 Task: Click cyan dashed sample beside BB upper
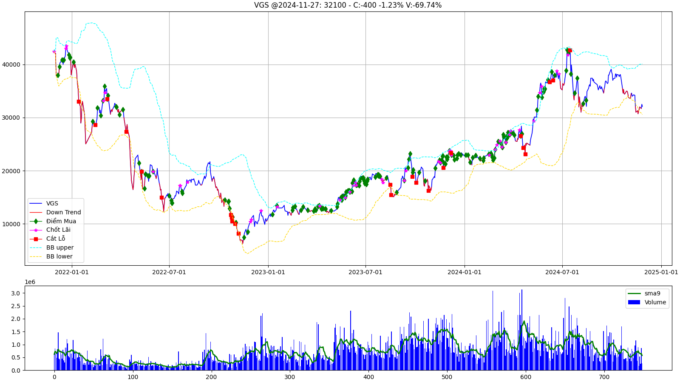pos(36,247)
